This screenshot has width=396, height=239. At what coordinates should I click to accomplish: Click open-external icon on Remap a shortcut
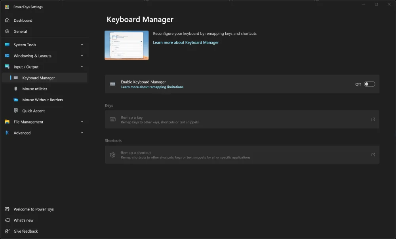click(373, 154)
